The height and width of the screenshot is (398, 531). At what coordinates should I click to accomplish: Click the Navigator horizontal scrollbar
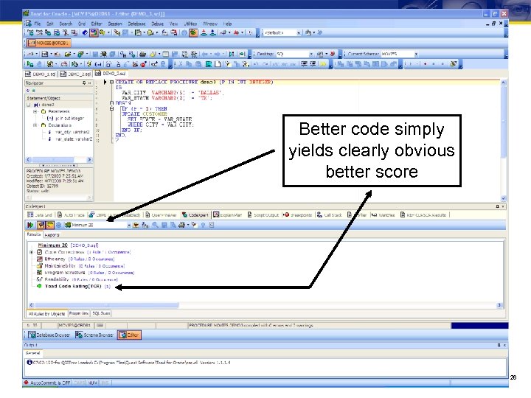click(58, 159)
